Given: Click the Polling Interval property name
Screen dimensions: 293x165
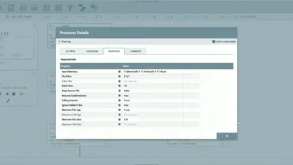Looking at the screenshot, I should tap(70, 100).
